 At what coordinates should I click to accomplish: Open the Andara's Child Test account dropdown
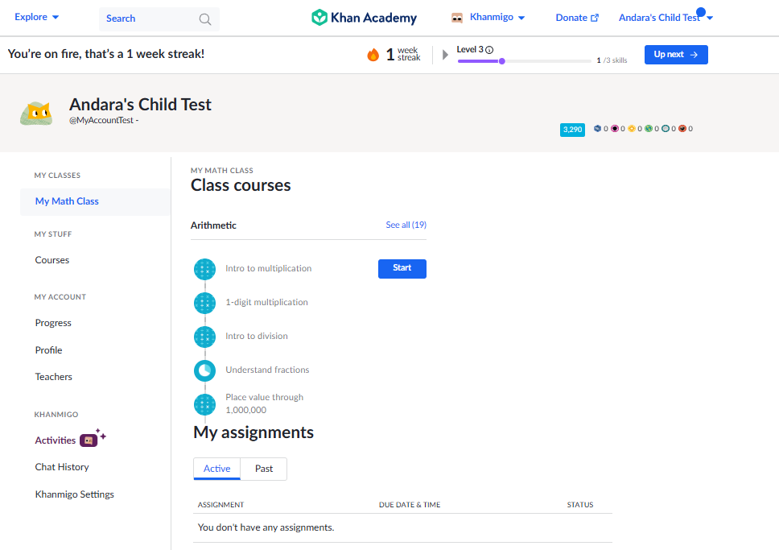point(666,18)
